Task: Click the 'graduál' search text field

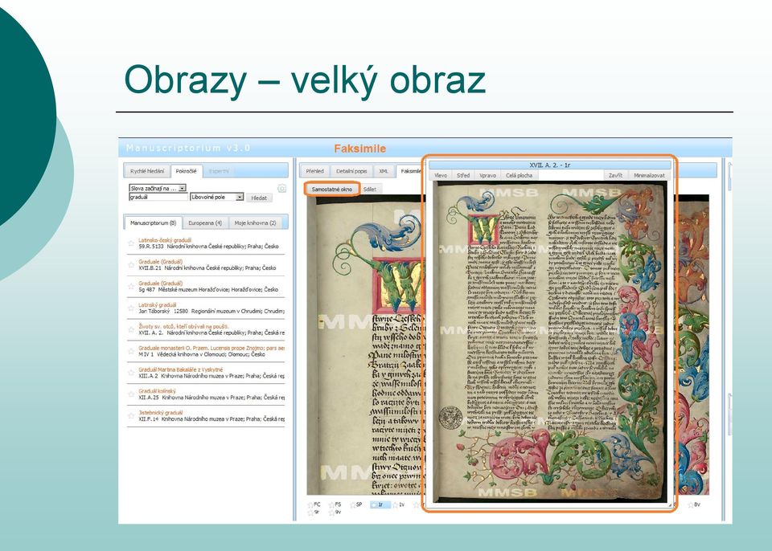Action: point(158,197)
